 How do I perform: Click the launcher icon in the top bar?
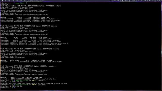(x=3, y=1)
